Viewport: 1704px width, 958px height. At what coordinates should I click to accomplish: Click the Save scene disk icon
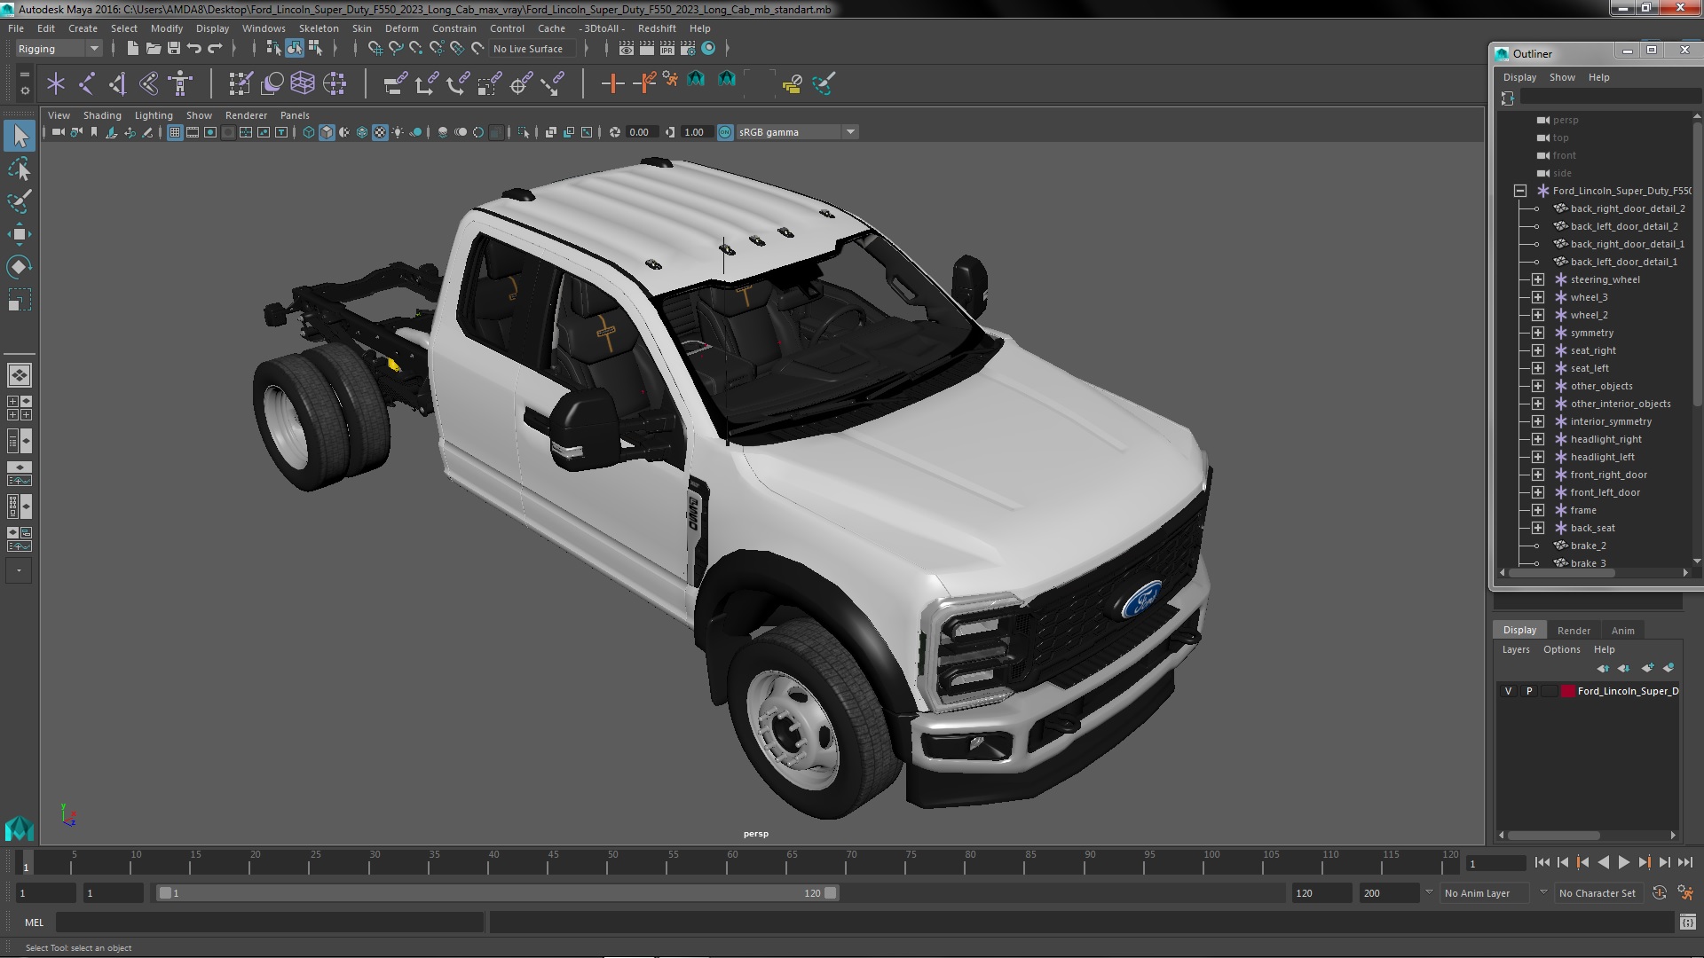point(173,49)
